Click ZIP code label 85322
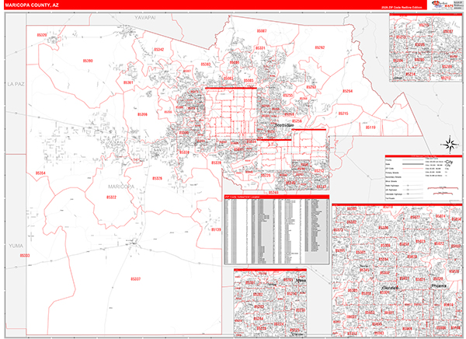The width and height of the screenshot is (466, 339). point(111,197)
